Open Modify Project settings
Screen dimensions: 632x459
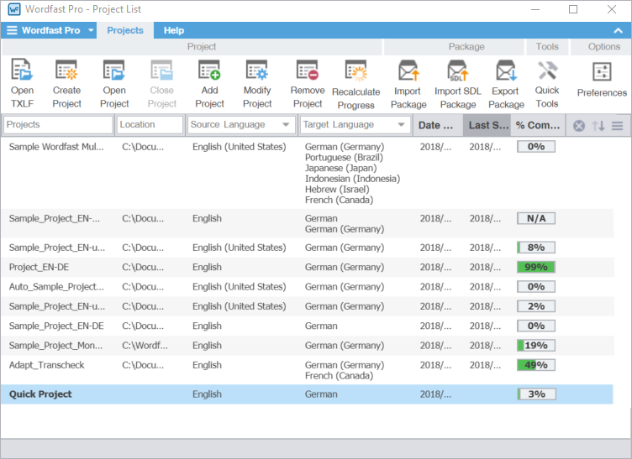click(257, 70)
